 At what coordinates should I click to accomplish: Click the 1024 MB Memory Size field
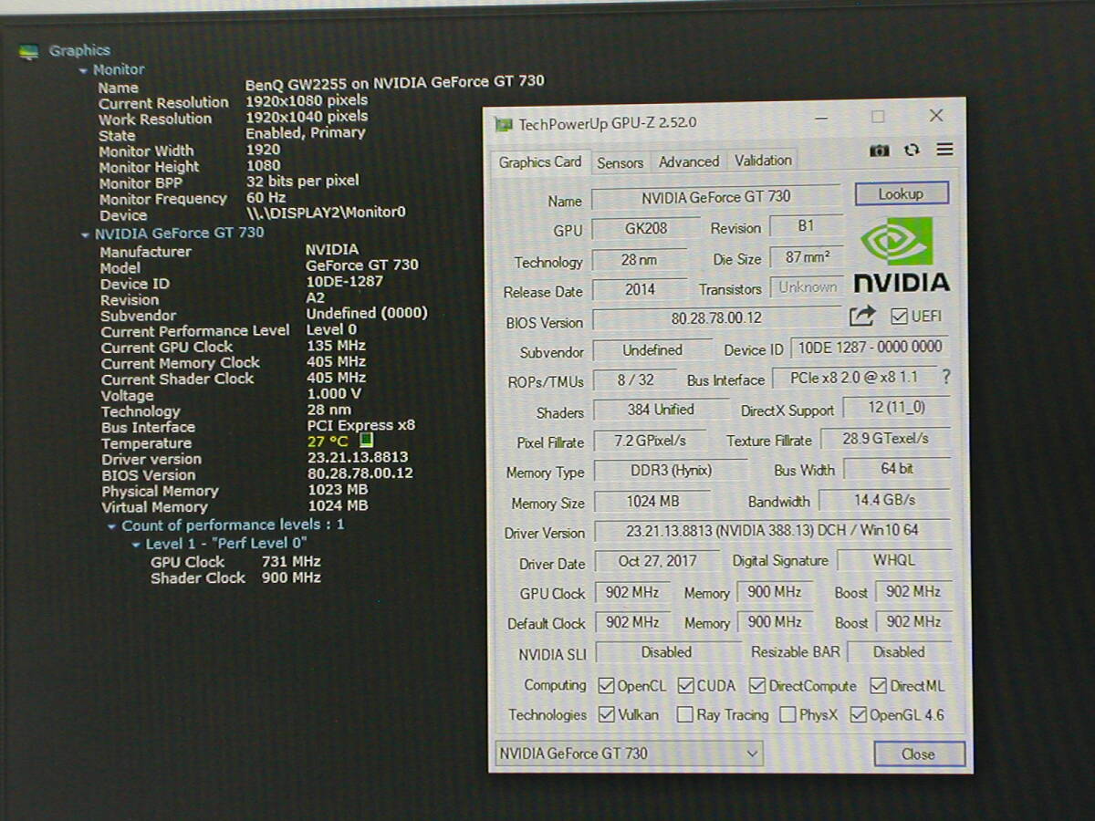coord(652,501)
